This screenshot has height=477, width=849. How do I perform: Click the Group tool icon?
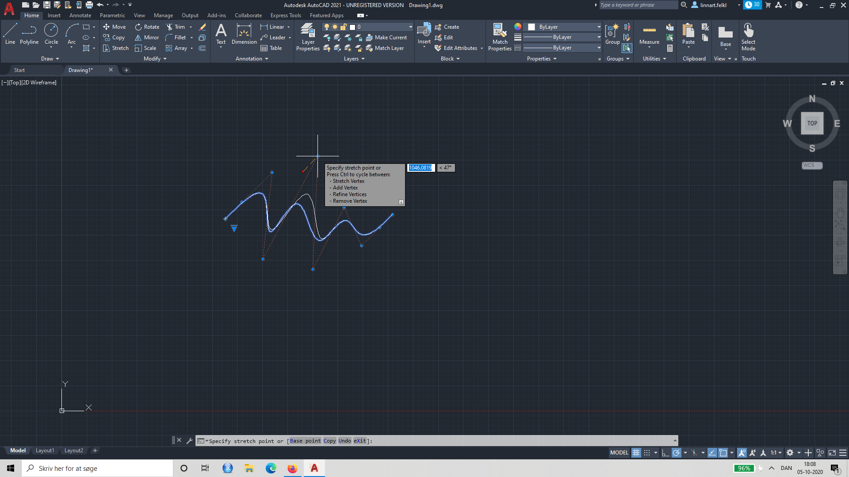[x=612, y=34]
